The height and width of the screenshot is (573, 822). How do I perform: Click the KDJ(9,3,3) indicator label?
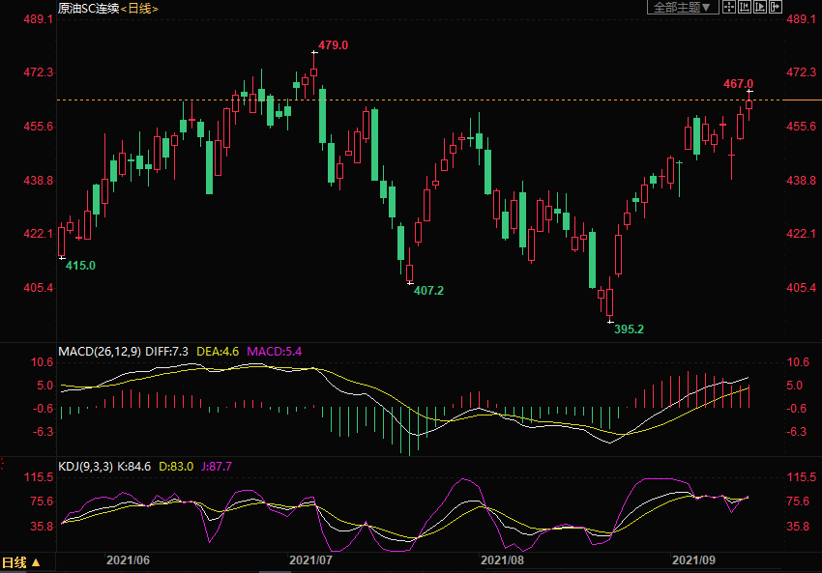click(x=84, y=466)
